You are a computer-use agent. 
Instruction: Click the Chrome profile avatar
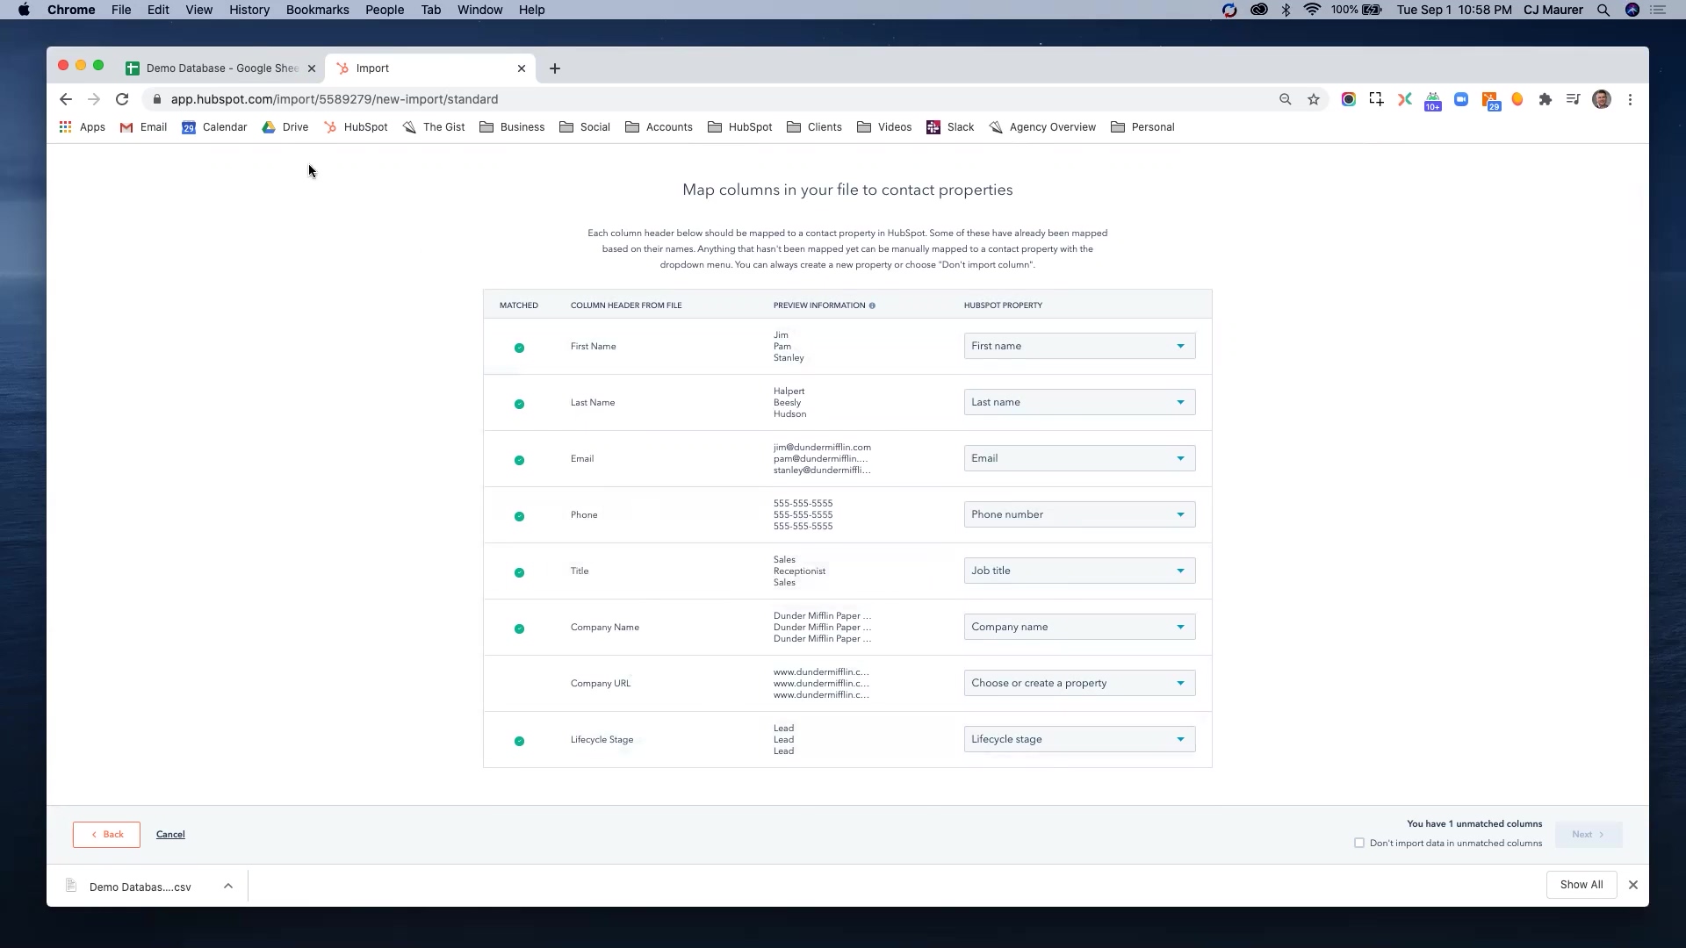(x=1602, y=99)
